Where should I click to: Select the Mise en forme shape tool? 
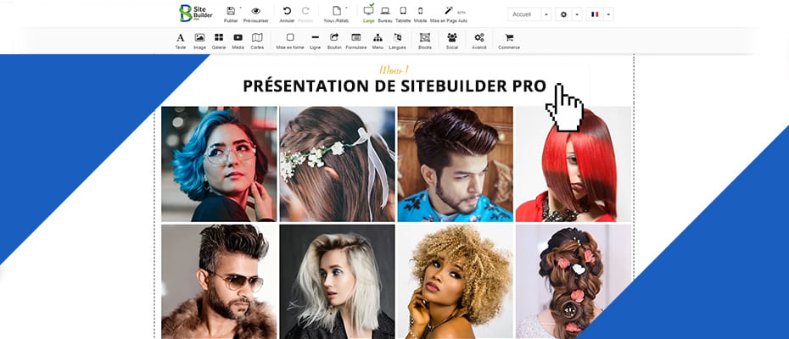[x=290, y=42]
